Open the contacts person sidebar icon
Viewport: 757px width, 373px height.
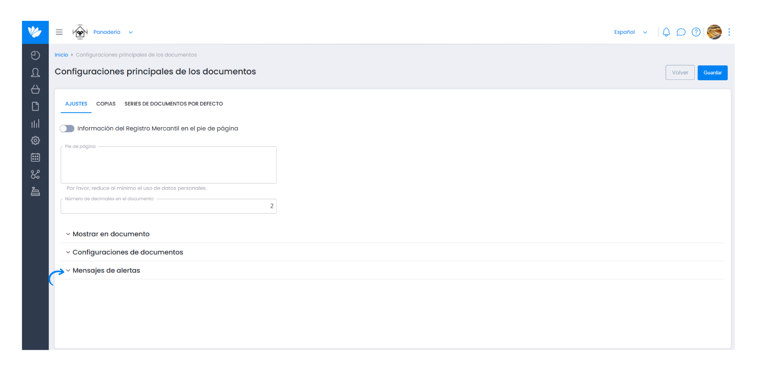click(x=35, y=72)
